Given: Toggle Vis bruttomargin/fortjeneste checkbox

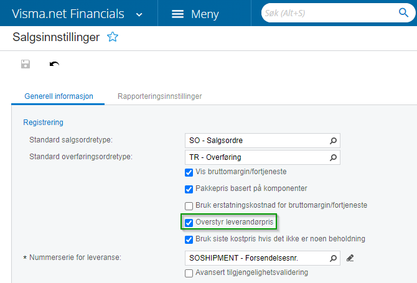Looking at the screenshot, I should [x=189, y=172].
